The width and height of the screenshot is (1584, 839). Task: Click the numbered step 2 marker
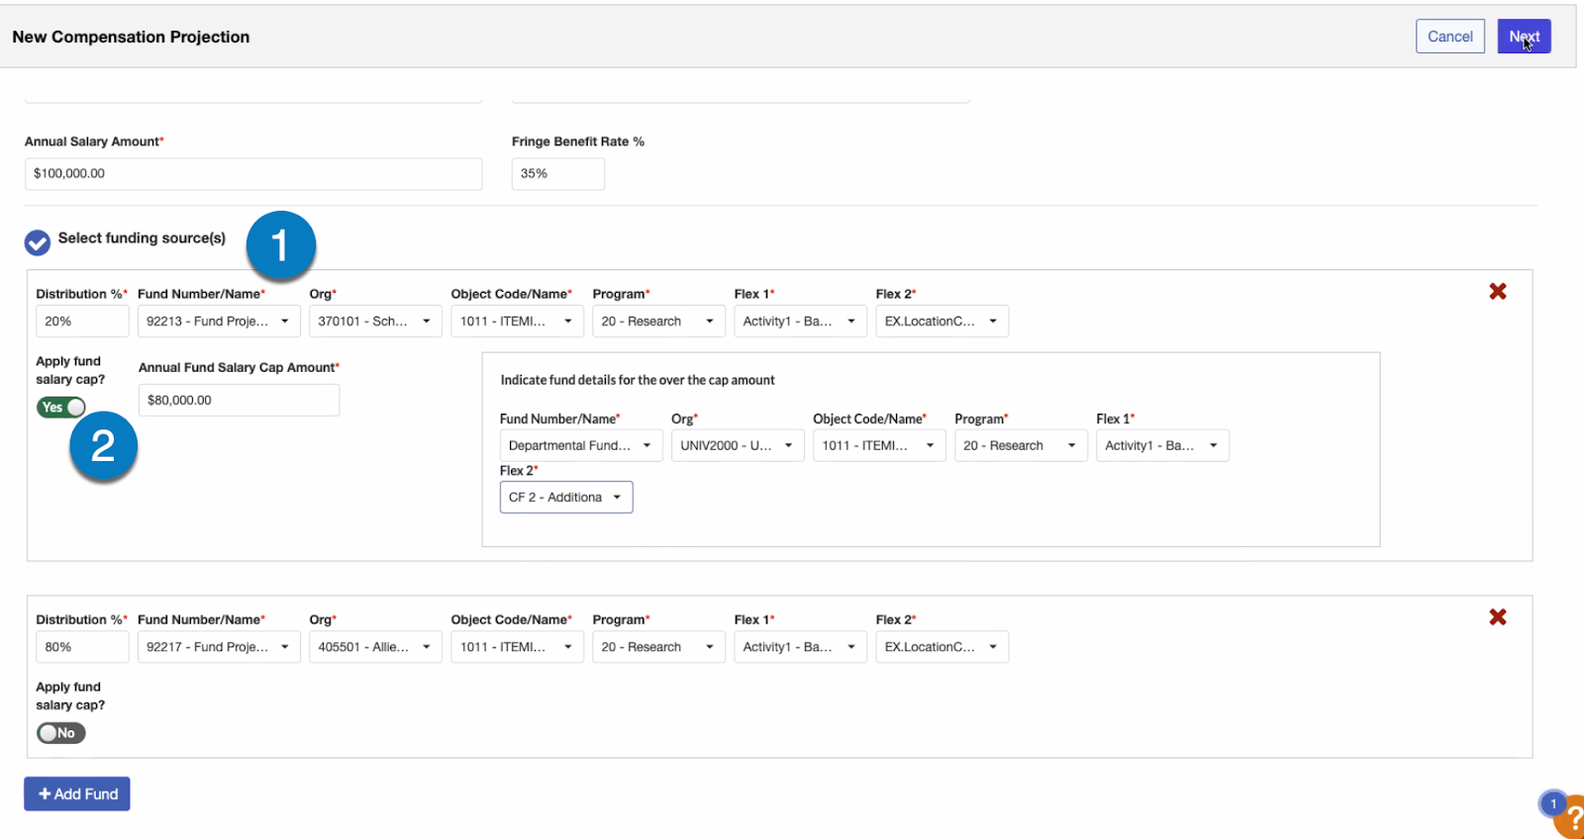point(103,447)
